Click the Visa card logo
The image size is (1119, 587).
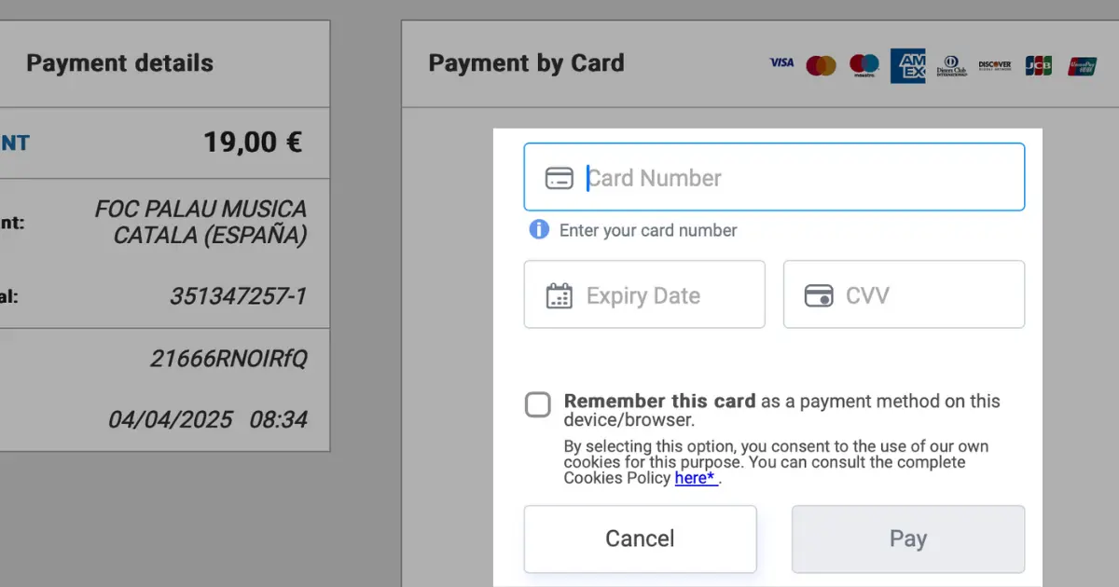pos(781,63)
